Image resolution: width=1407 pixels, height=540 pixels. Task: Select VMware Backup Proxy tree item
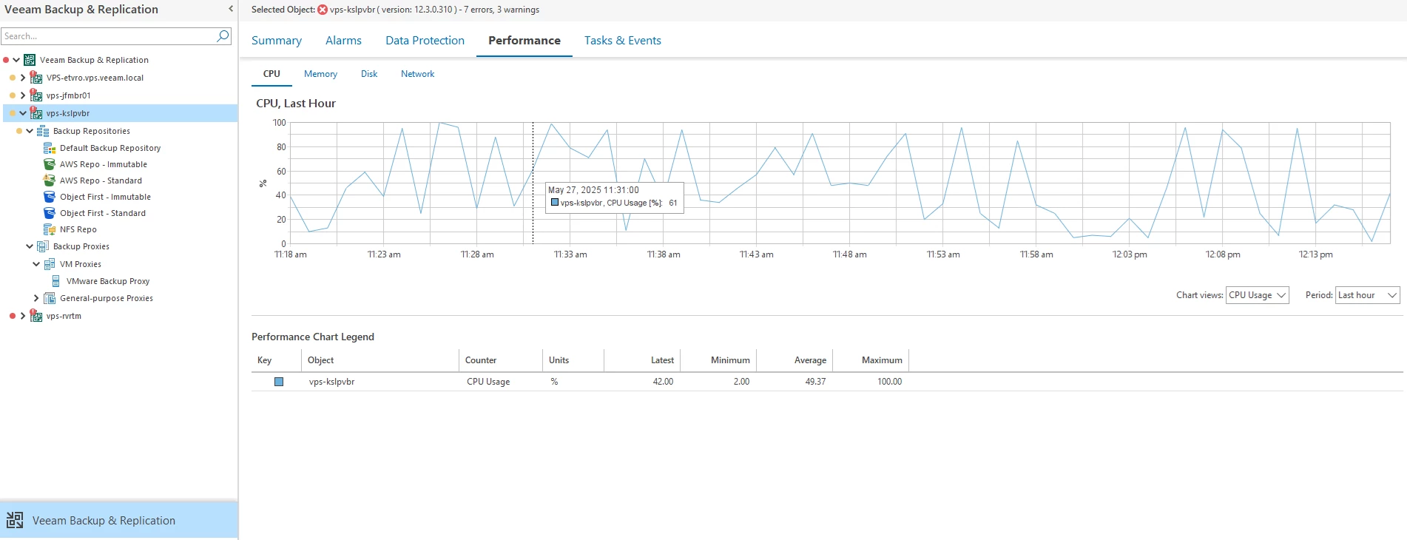click(108, 281)
